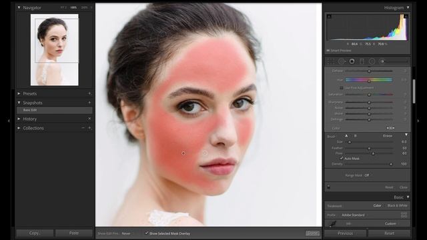Click the selected brush pin on cheek
This screenshot has height=240, width=427.
pos(183,153)
